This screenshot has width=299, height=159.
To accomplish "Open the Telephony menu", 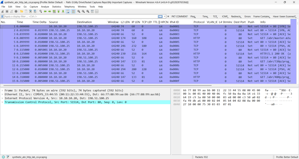I will click(69, 6).
